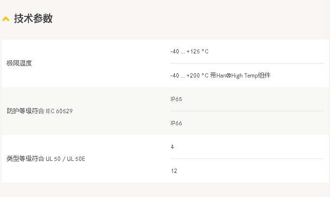
Task: Click the divider line between the two temperature values
Action: [247, 63]
